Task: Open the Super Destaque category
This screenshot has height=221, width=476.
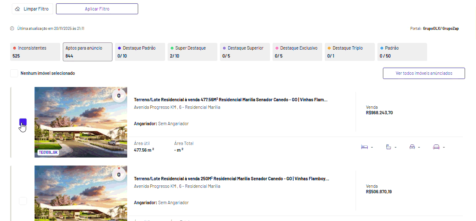Action: coord(193,52)
